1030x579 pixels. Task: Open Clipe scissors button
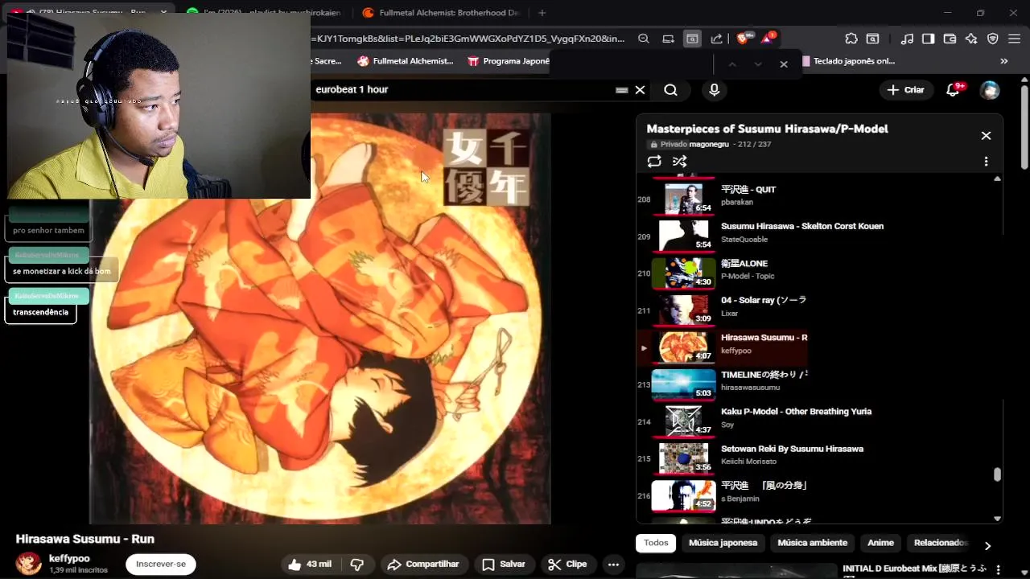567,565
